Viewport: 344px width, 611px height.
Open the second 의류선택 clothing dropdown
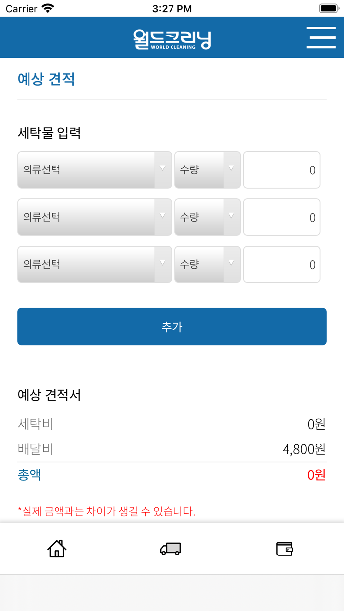94,217
